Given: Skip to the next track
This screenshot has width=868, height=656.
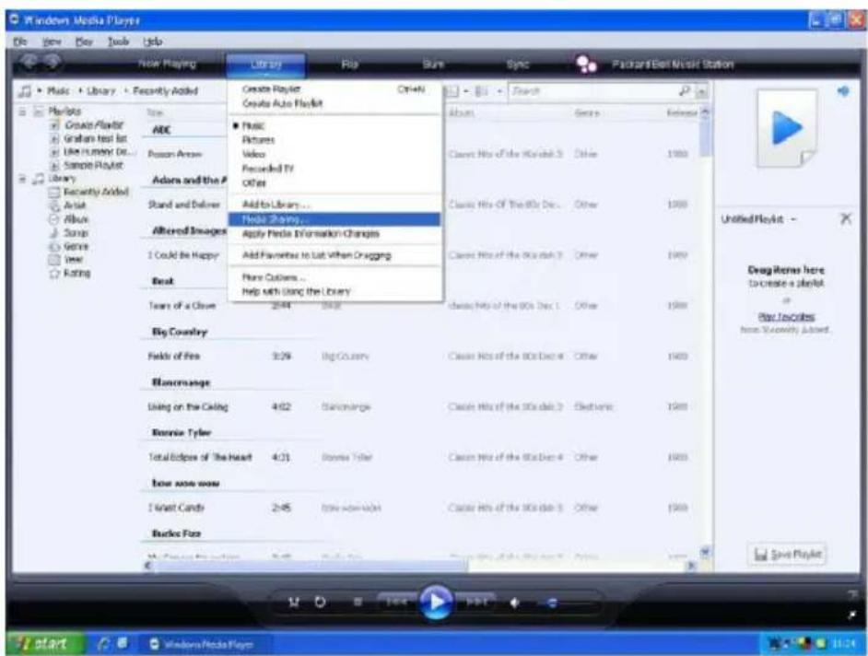Looking at the screenshot, I should pos(475,602).
